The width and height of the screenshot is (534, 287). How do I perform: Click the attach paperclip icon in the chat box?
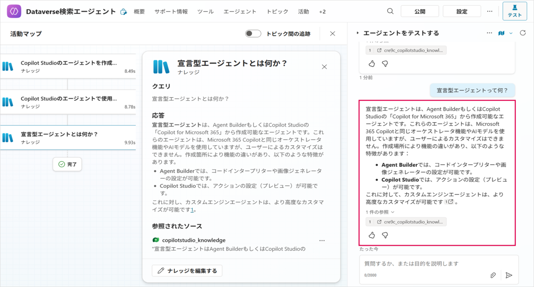[x=493, y=275]
